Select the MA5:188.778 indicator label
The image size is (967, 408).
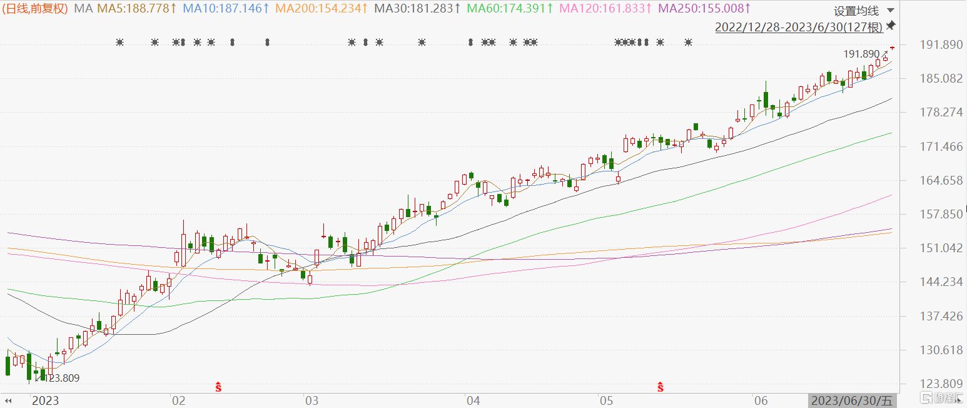pos(136,9)
